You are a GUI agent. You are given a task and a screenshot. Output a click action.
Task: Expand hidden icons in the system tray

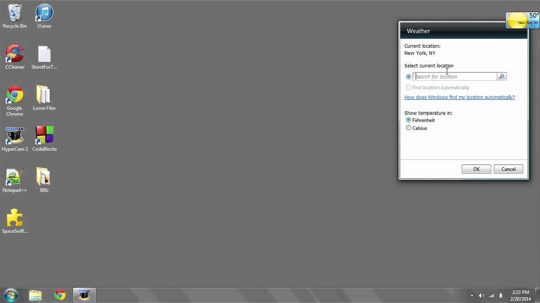pyautogui.click(x=472, y=295)
